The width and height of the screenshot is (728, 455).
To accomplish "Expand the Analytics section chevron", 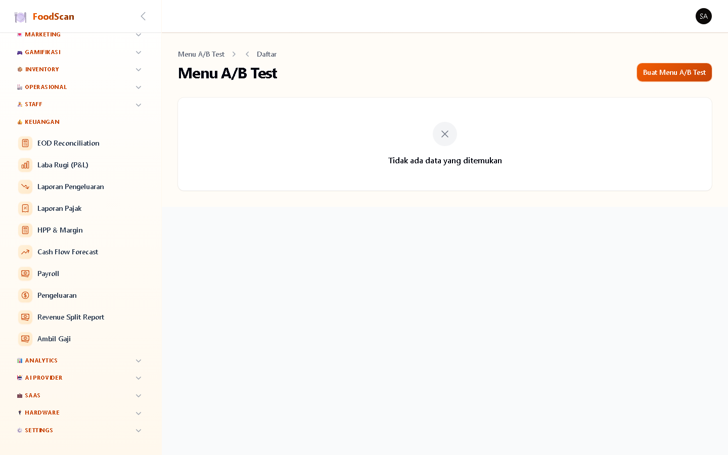I will (x=139, y=361).
